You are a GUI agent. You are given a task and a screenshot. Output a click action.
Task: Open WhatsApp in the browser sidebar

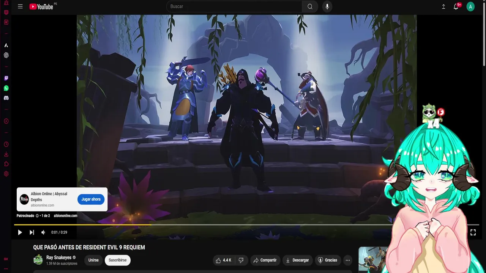coord(6,88)
